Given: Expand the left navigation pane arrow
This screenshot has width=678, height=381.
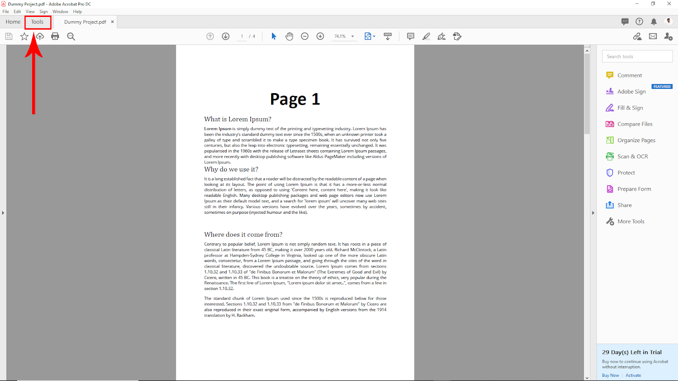Looking at the screenshot, I should pos(3,213).
